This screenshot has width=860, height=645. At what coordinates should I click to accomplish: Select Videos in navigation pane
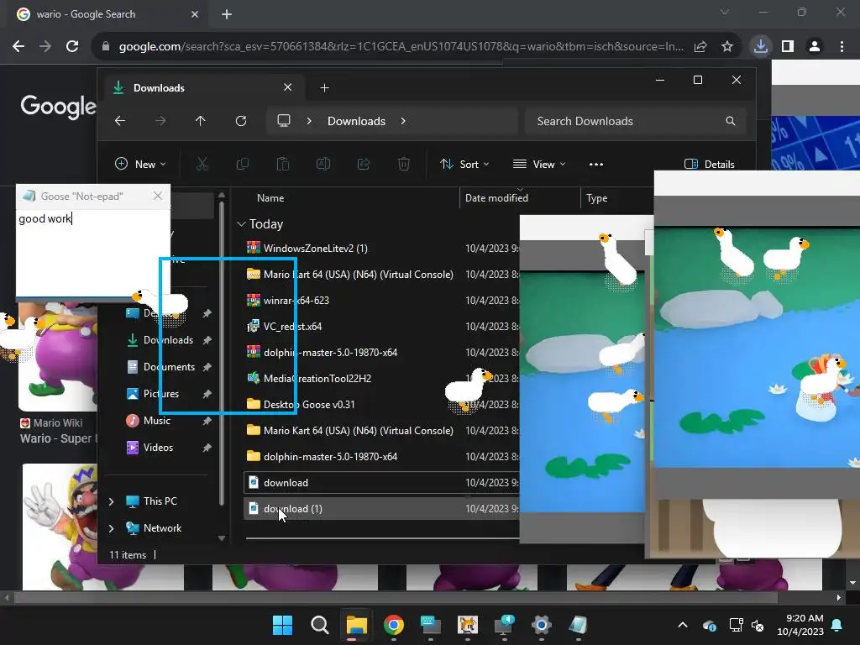click(158, 448)
